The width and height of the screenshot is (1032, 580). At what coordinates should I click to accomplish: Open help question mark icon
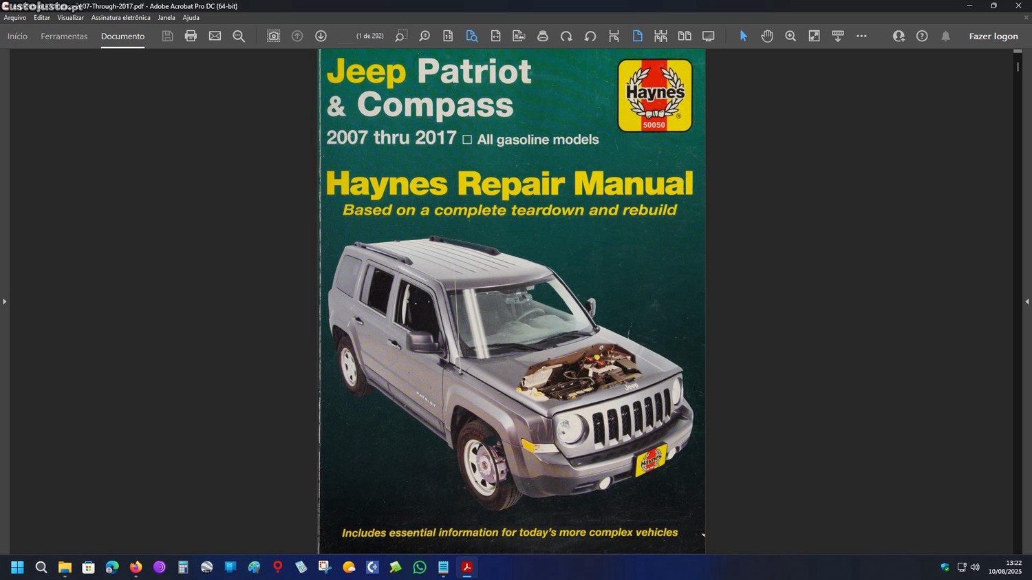point(922,36)
